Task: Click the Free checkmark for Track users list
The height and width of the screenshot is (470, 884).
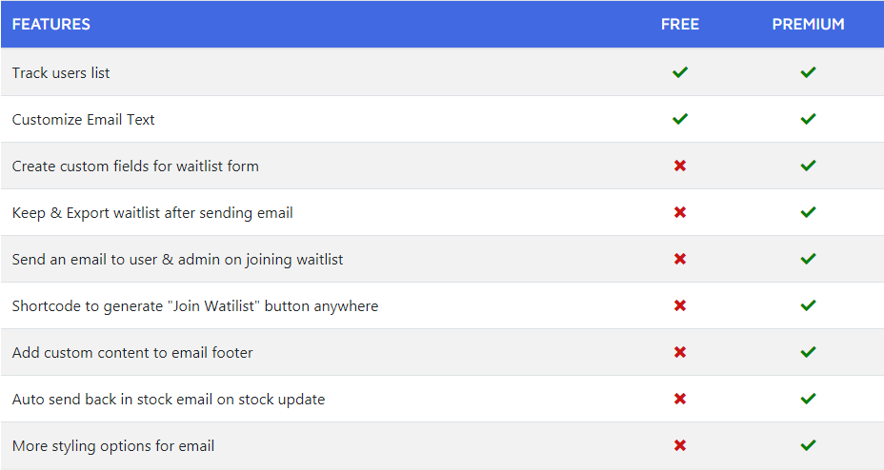Action: (x=680, y=72)
